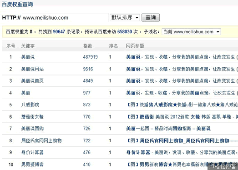
Task: Focus the www.meilishuo.com URL input field
Action: tap(65, 18)
